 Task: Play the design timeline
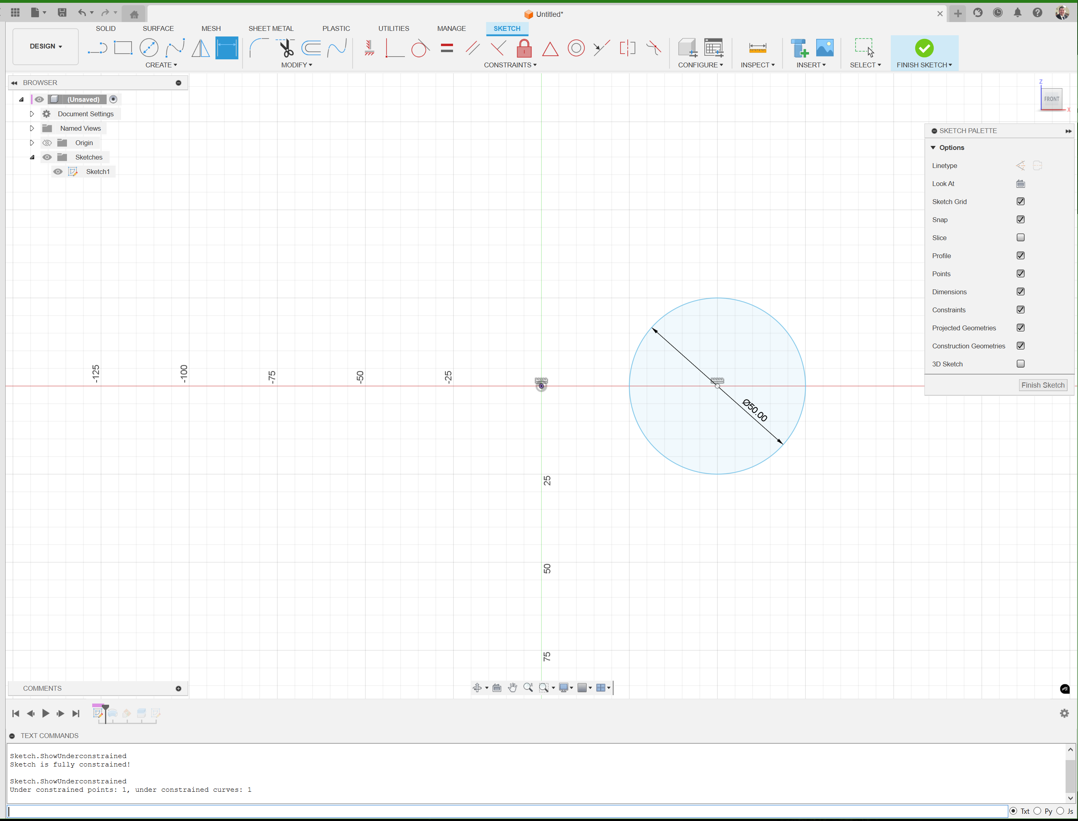(x=45, y=714)
